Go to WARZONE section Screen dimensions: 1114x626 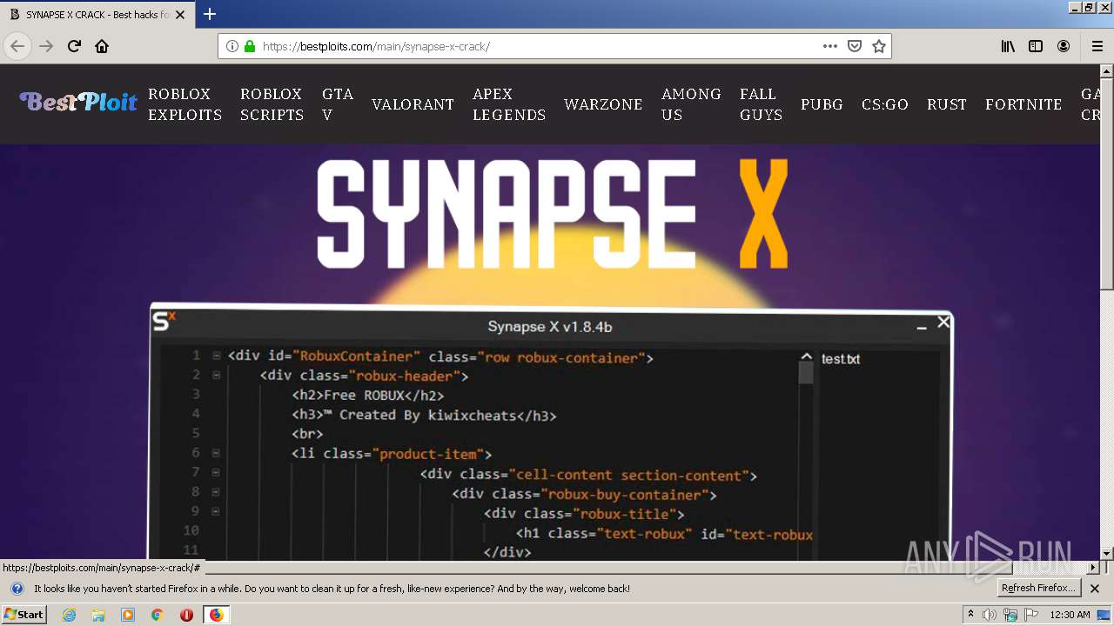coord(603,104)
